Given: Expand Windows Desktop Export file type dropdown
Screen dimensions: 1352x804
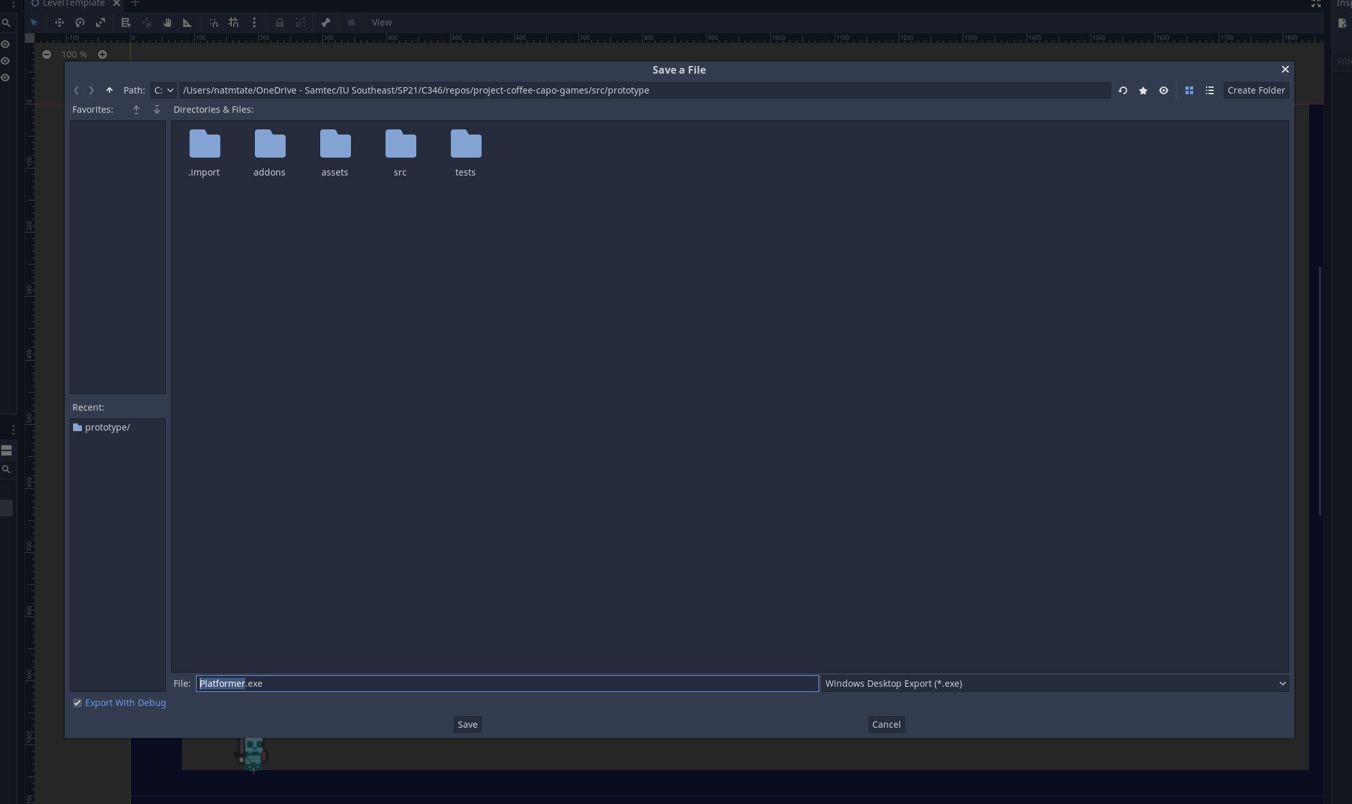Looking at the screenshot, I should (x=1055, y=684).
